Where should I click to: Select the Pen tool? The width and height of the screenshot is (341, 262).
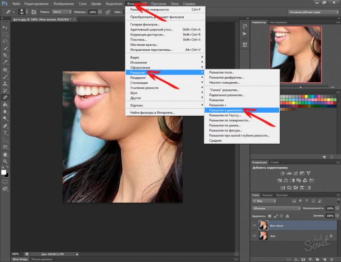(5, 125)
